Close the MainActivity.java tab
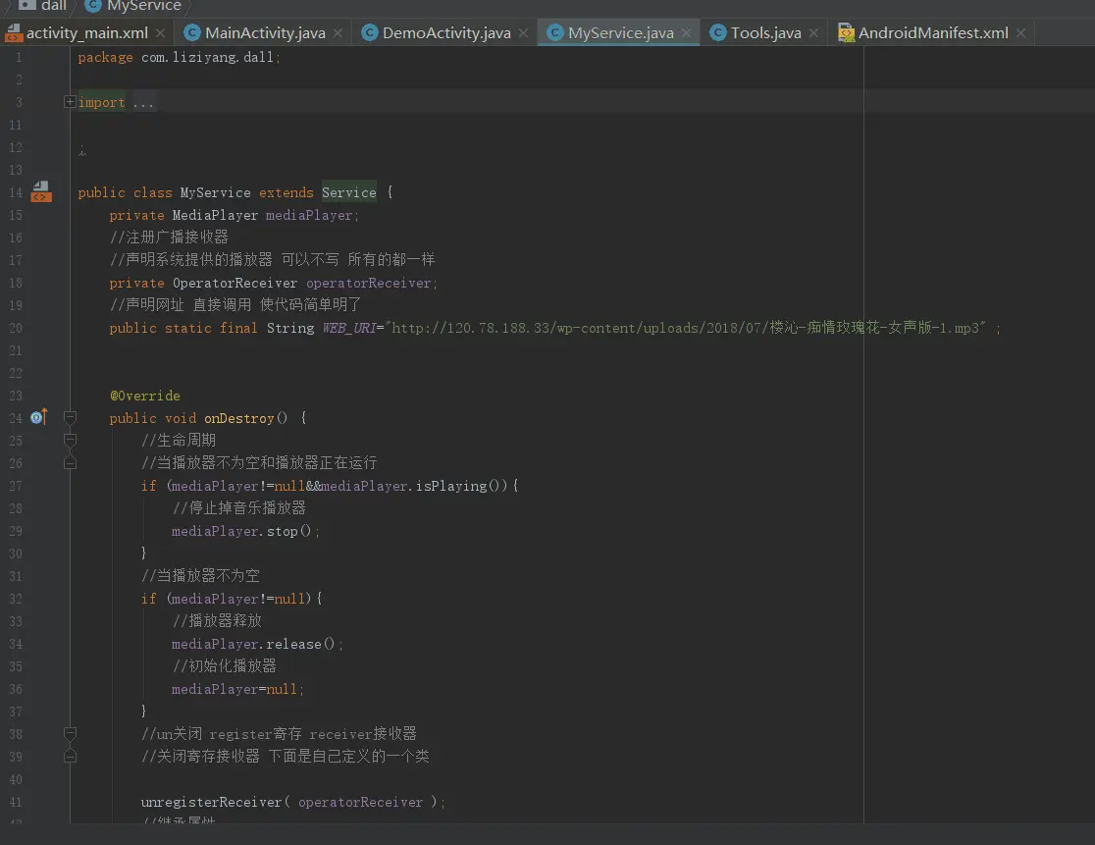Viewport: 1095px width, 845px height. (x=338, y=32)
